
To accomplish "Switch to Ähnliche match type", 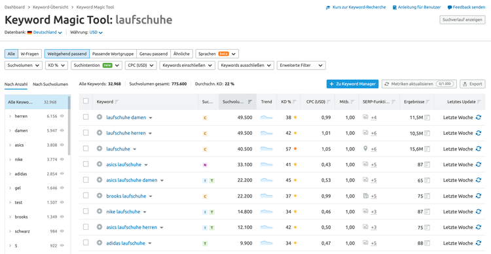I will (x=181, y=54).
